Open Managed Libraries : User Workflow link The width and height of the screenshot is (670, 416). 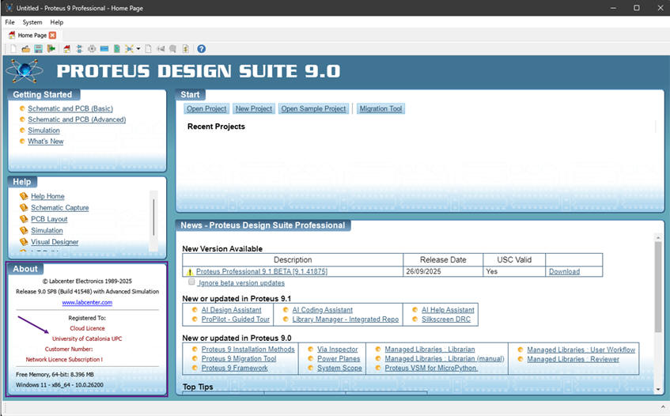click(581, 350)
